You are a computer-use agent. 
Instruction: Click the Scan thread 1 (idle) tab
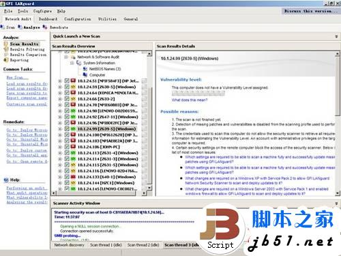[106, 245]
